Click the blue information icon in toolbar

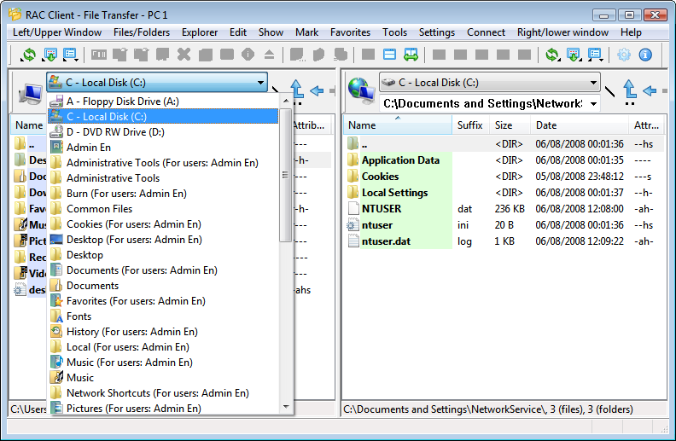click(645, 55)
